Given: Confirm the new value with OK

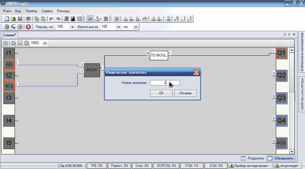Looking at the screenshot, I should tap(161, 93).
